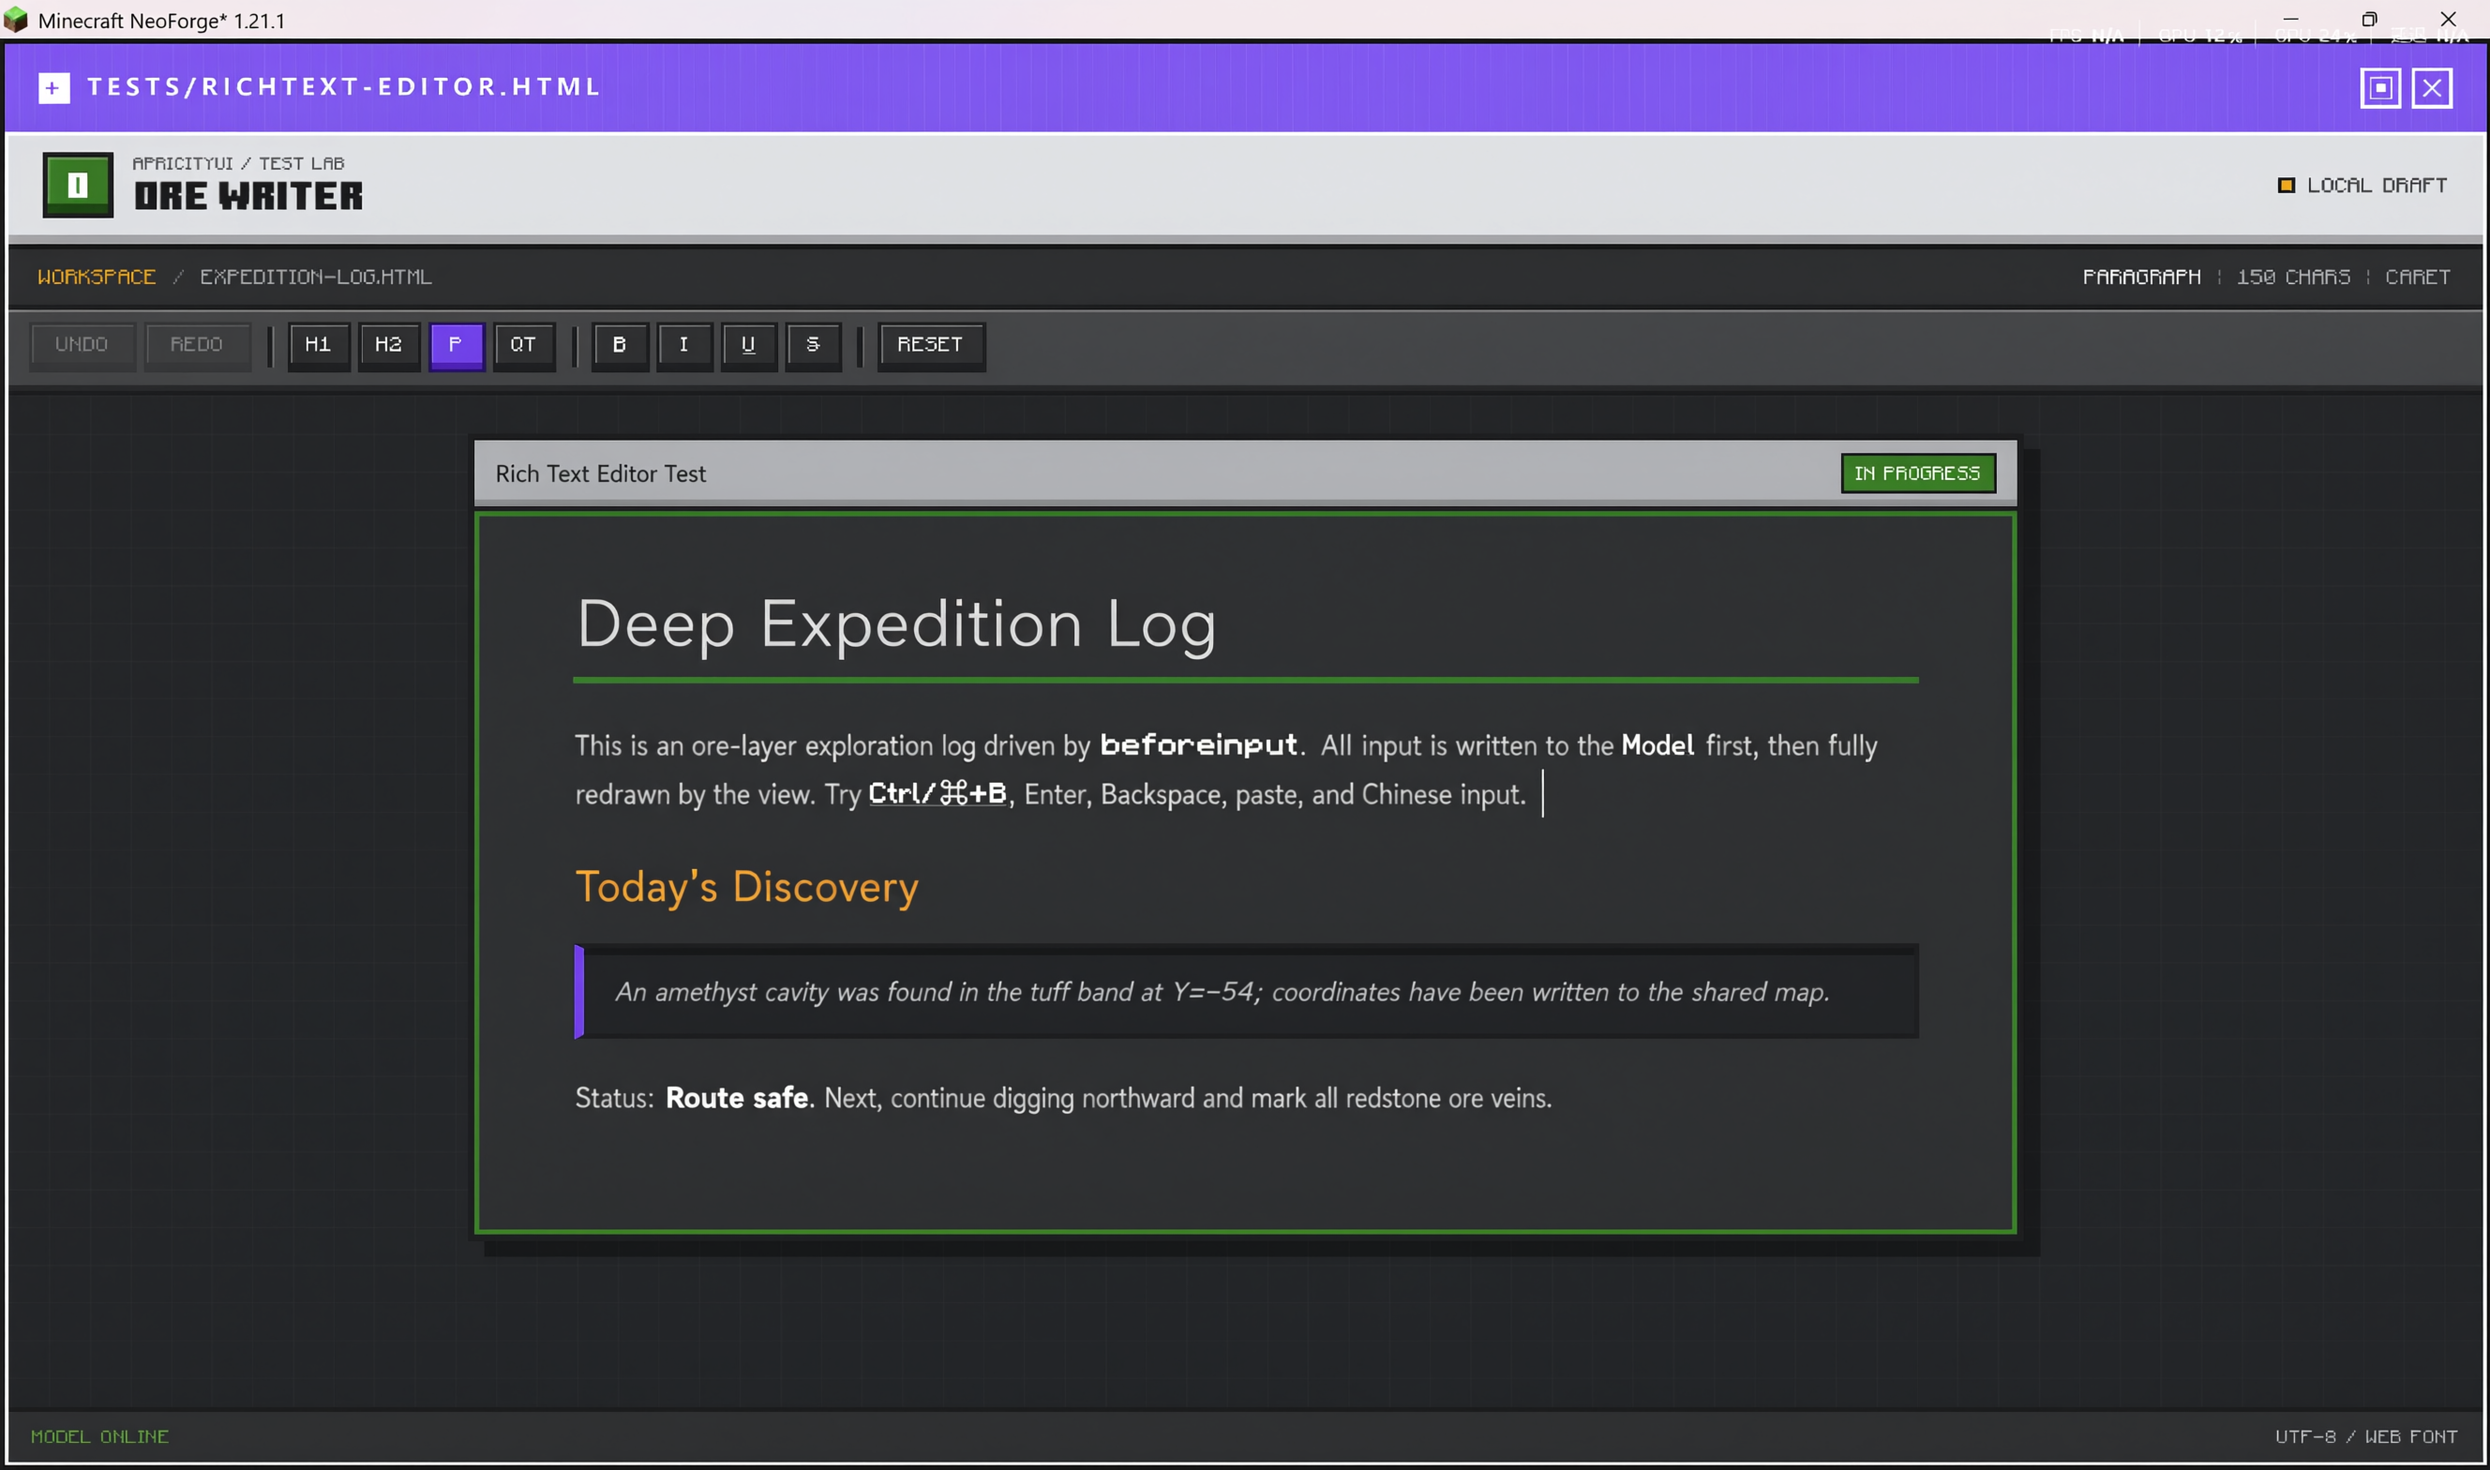Image resolution: width=2490 pixels, height=1470 pixels.
Task: Close the panel using purple bar X icon
Action: pos(2432,88)
